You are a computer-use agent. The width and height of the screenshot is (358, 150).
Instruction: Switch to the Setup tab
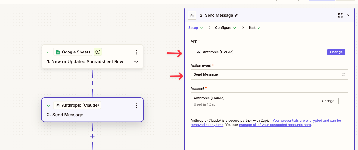coord(196,28)
